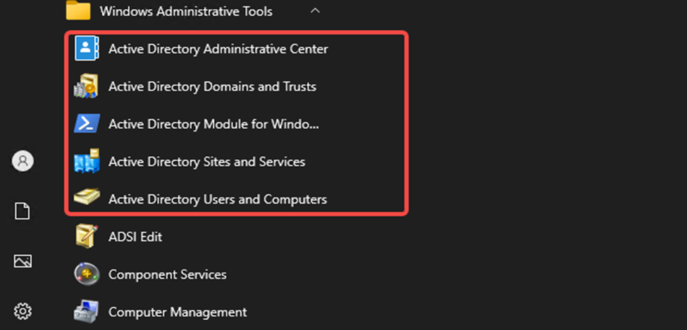Screen dimensions: 687x330
Task: Open Documents from the Start sidebar
Action: [23, 211]
